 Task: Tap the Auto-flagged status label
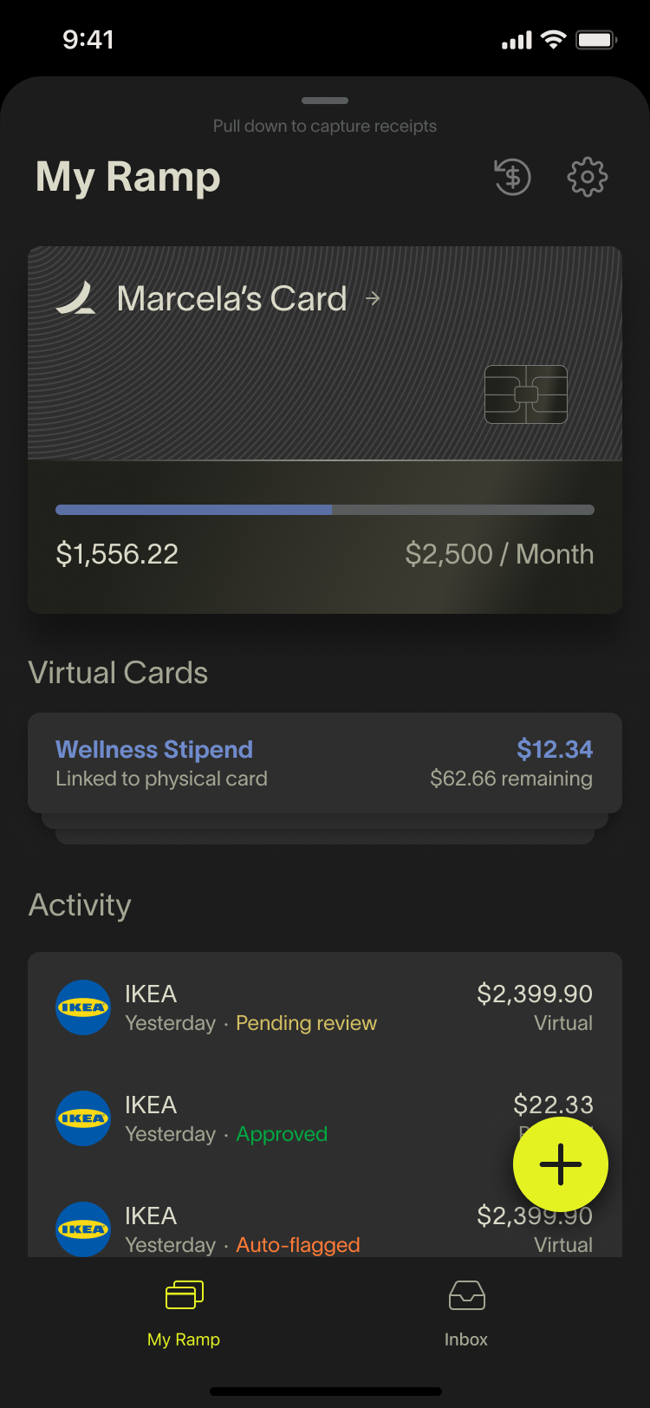tap(298, 1245)
